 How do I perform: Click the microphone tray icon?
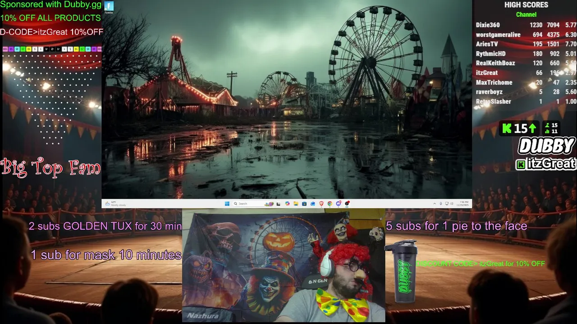click(x=441, y=203)
